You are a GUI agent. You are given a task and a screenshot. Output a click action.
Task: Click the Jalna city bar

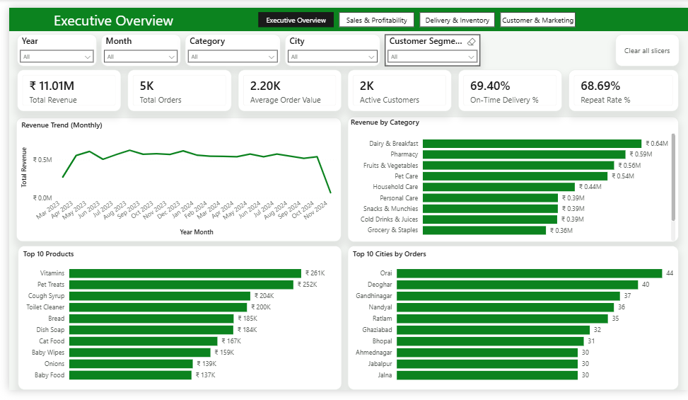[x=487, y=375]
